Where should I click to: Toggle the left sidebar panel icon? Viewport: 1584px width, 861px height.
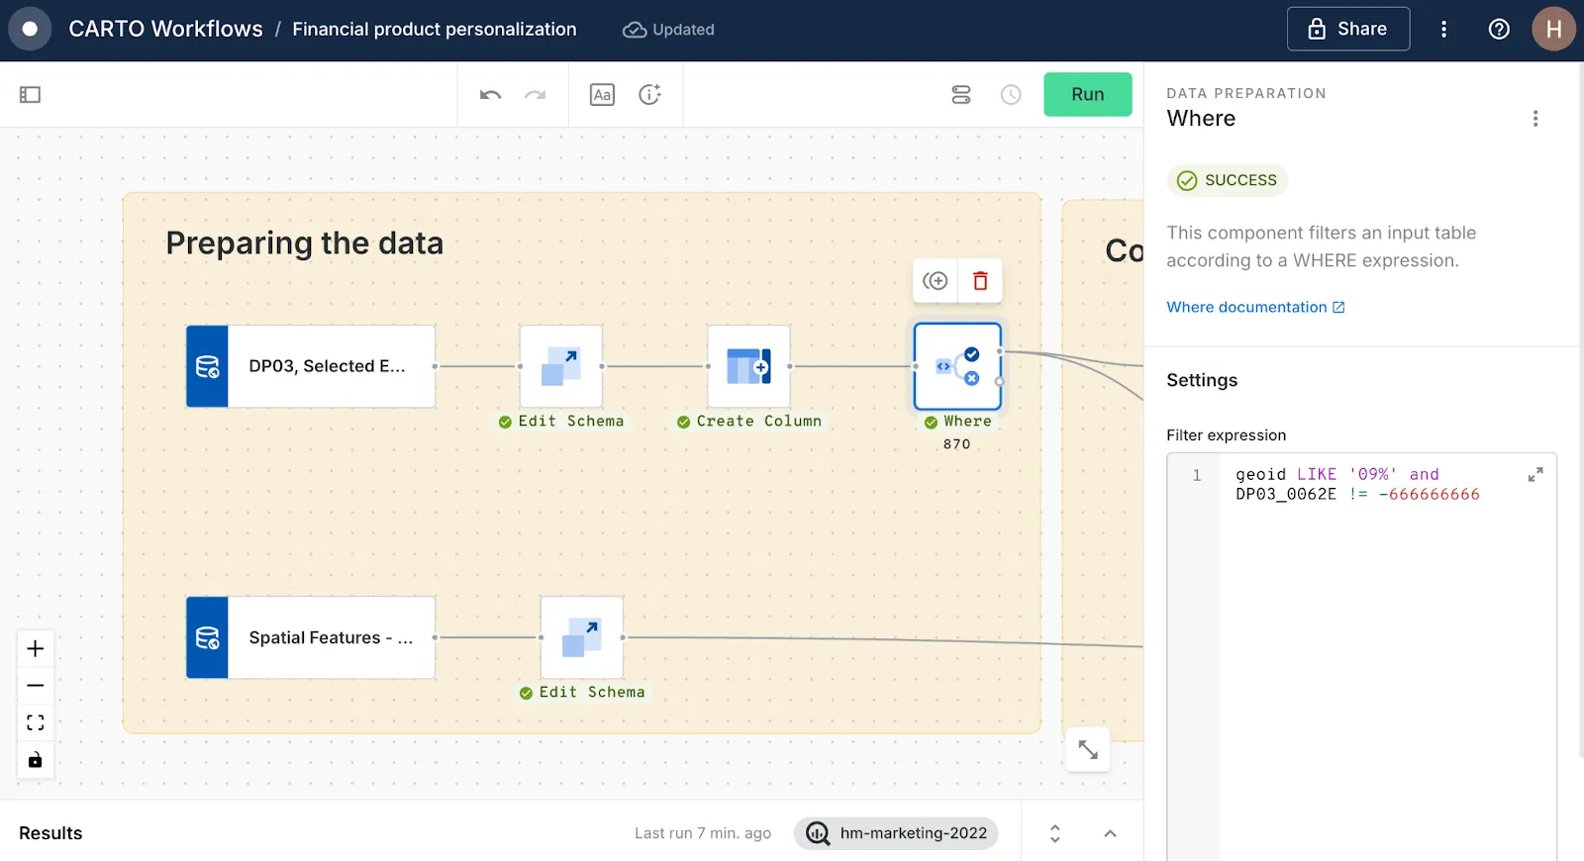[x=30, y=95]
